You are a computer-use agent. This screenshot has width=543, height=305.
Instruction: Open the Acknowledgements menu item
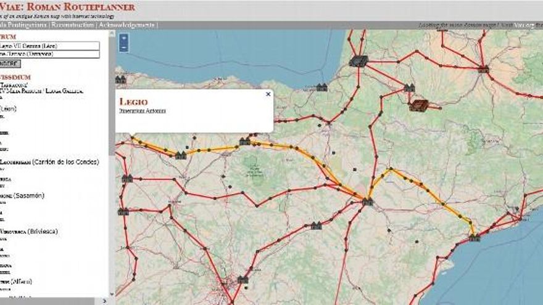point(126,25)
